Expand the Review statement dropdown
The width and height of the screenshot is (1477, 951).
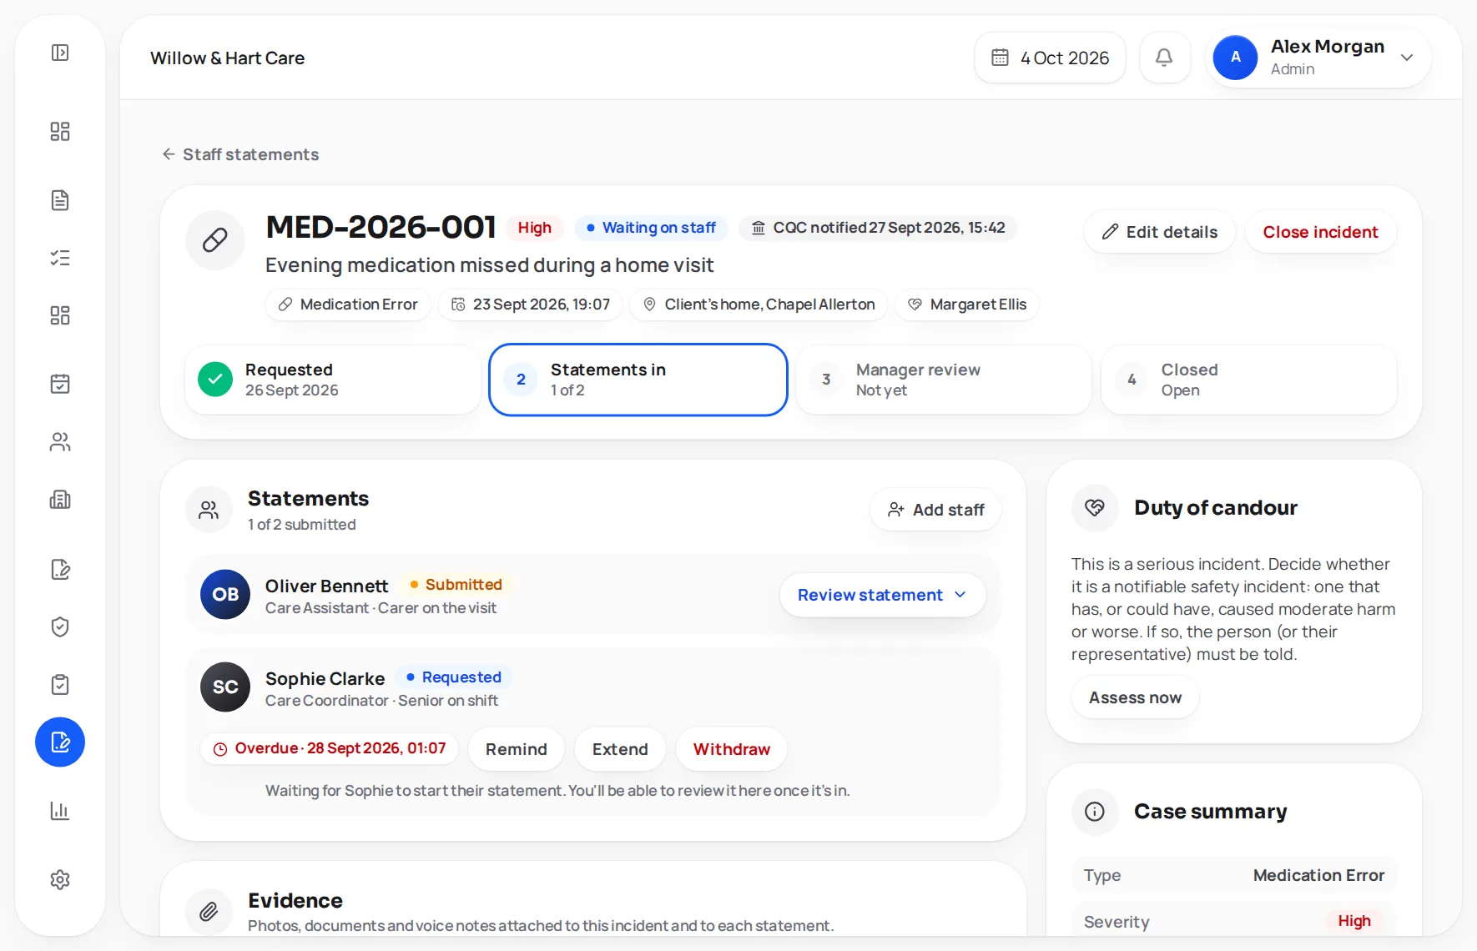(x=883, y=595)
